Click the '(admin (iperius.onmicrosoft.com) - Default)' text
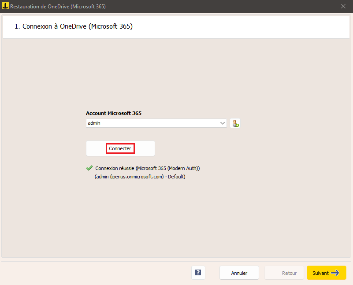Image resolution: width=353 pixels, height=285 pixels. coord(140,177)
